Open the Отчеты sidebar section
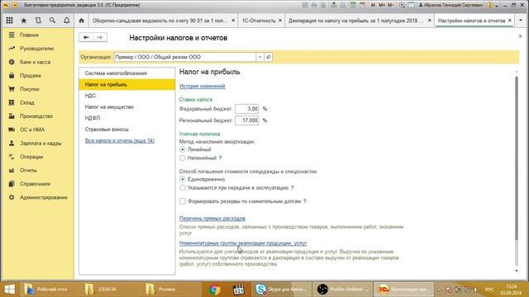This screenshot has height=297, width=529. click(x=28, y=171)
